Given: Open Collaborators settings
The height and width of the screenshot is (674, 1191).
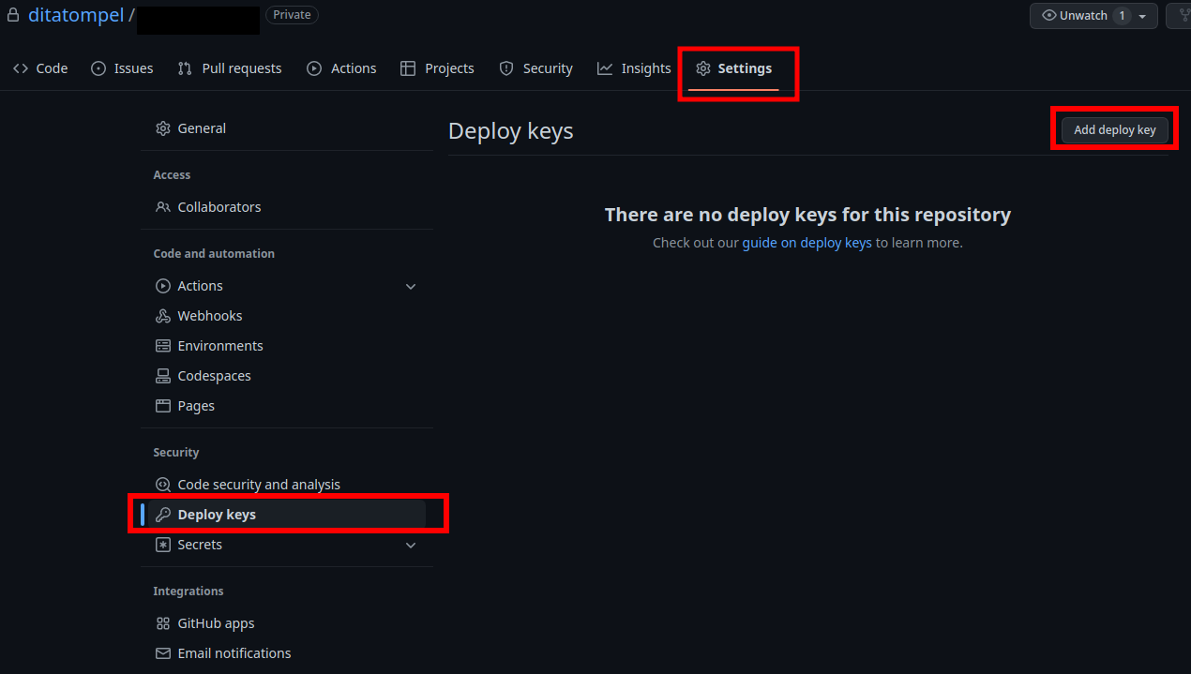Looking at the screenshot, I should (x=287, y=207).
